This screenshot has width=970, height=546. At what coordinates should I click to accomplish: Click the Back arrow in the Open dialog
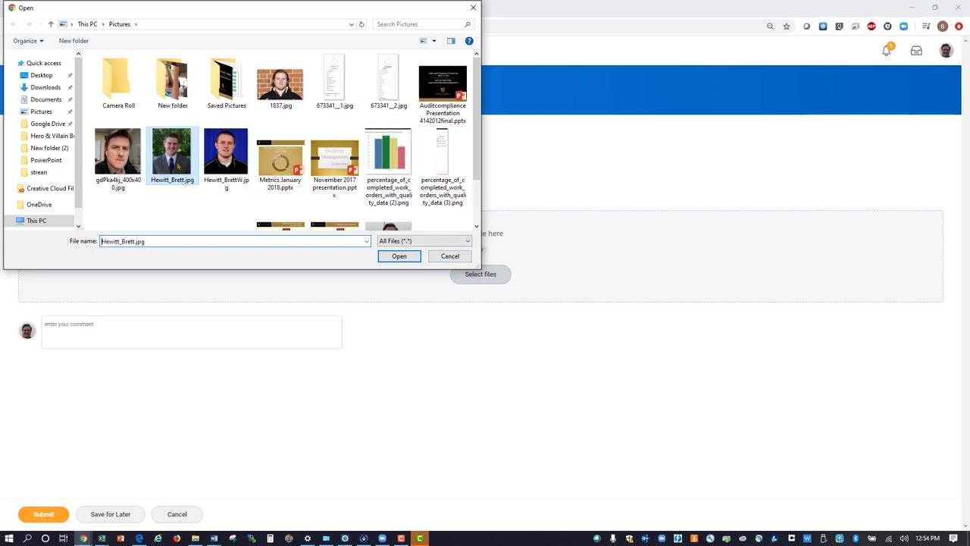point(14,24)
